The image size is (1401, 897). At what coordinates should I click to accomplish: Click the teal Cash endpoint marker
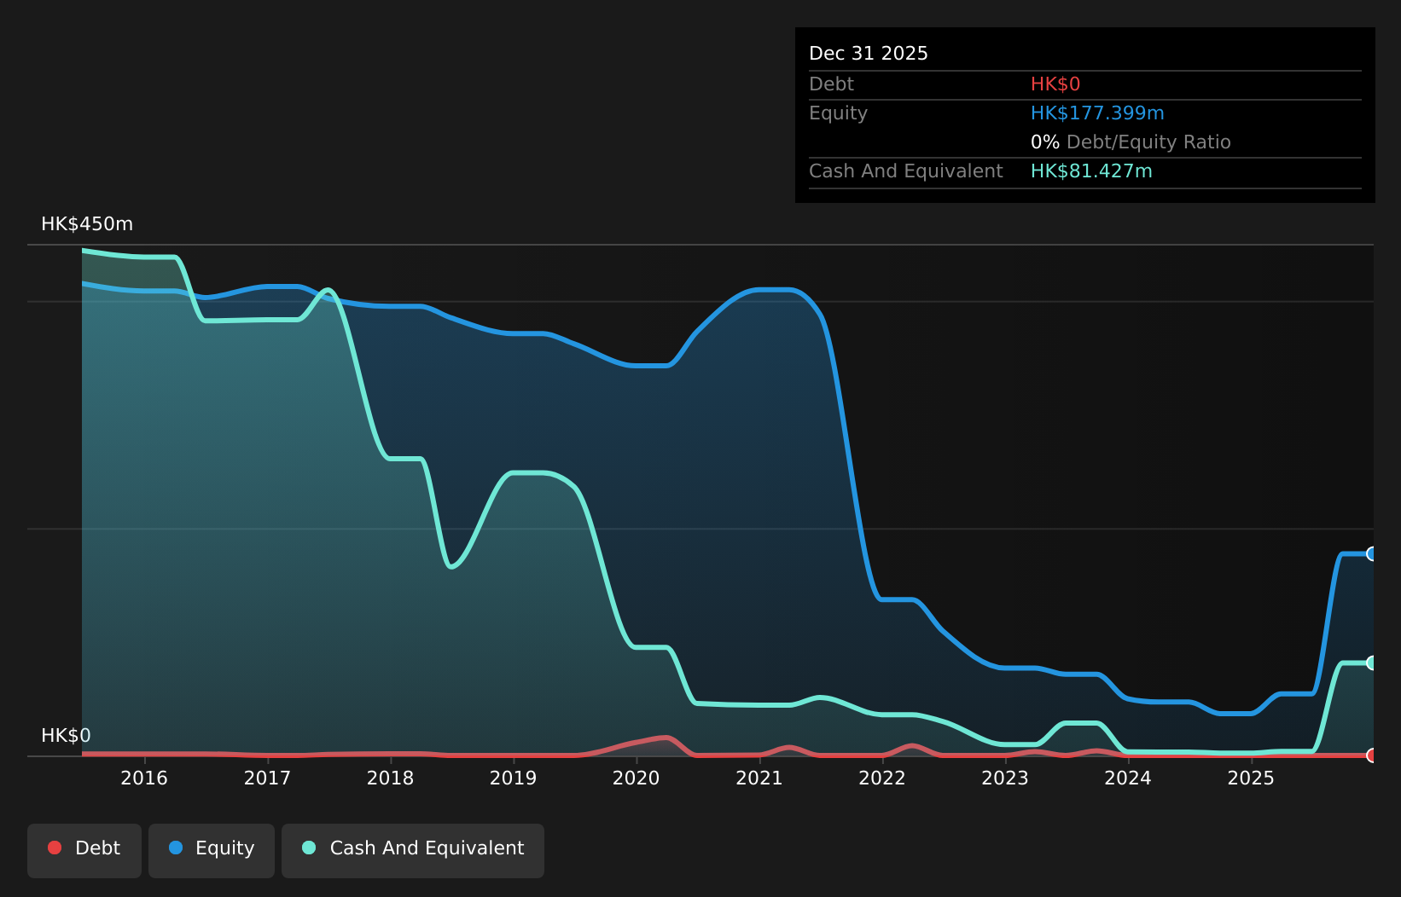(x=1372, y=663)
